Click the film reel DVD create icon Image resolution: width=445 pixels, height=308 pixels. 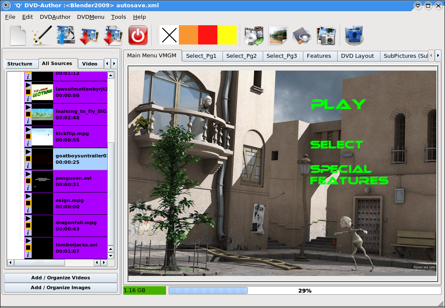pos(254,36)
